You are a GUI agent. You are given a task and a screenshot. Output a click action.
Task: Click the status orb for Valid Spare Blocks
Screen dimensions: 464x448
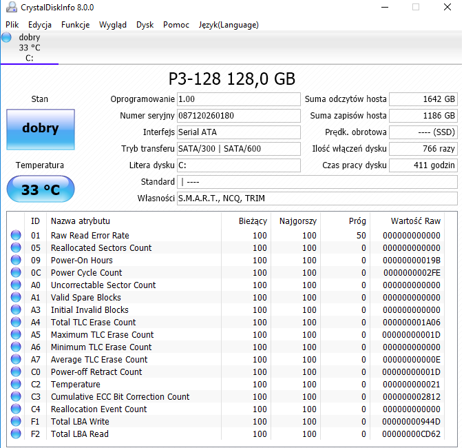click(16, 298)
